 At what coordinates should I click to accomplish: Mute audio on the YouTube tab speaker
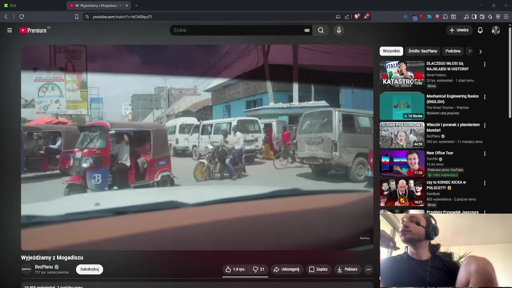pos(77,6)
